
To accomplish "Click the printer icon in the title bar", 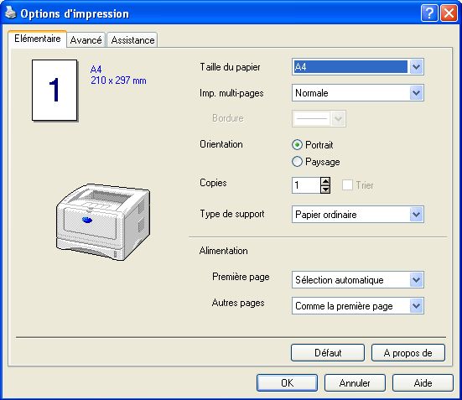I will tap(10, 13).
